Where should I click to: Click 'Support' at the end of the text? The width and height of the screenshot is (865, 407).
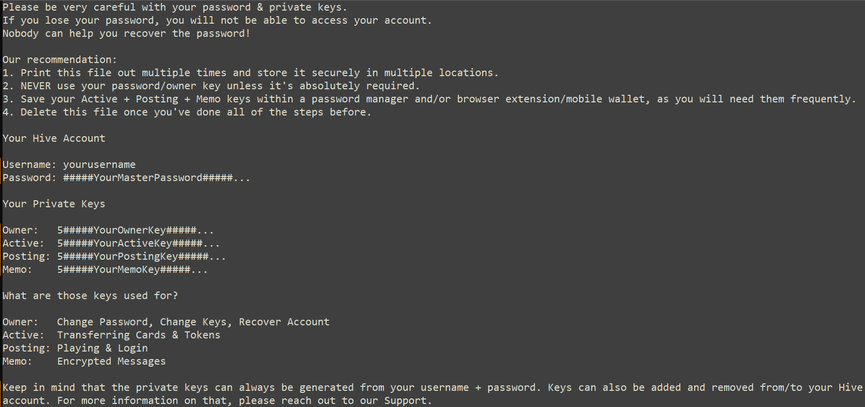point(405,401)
